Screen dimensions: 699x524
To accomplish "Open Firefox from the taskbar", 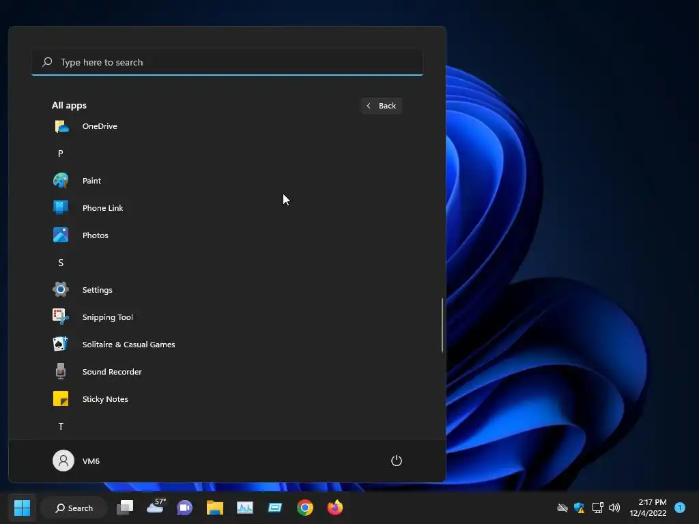I will point(334,508).
